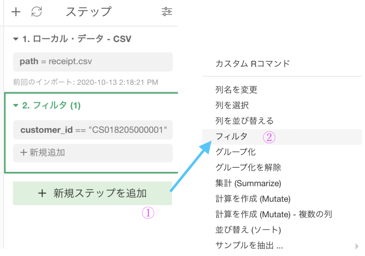Choose グループ化 menu item
Screen dimensions: 365x256
click(x=236, y=152)
